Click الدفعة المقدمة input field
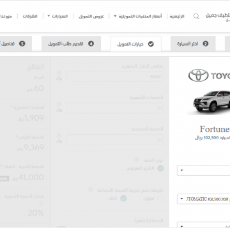This screenshot has width=230, height=230. [114, 140]
